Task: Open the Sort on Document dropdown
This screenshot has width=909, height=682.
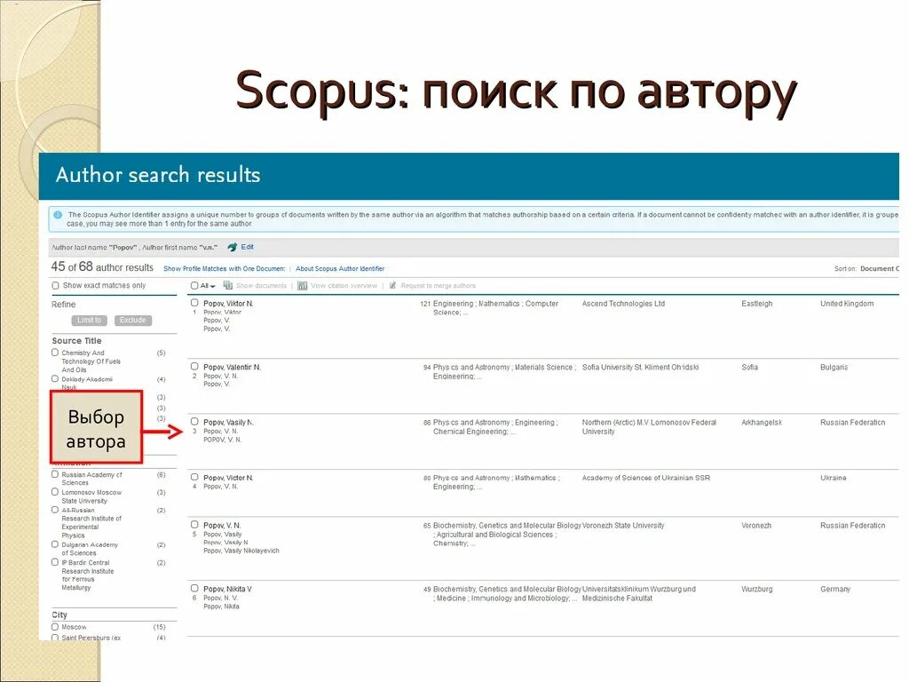Action: pos(880,268)
